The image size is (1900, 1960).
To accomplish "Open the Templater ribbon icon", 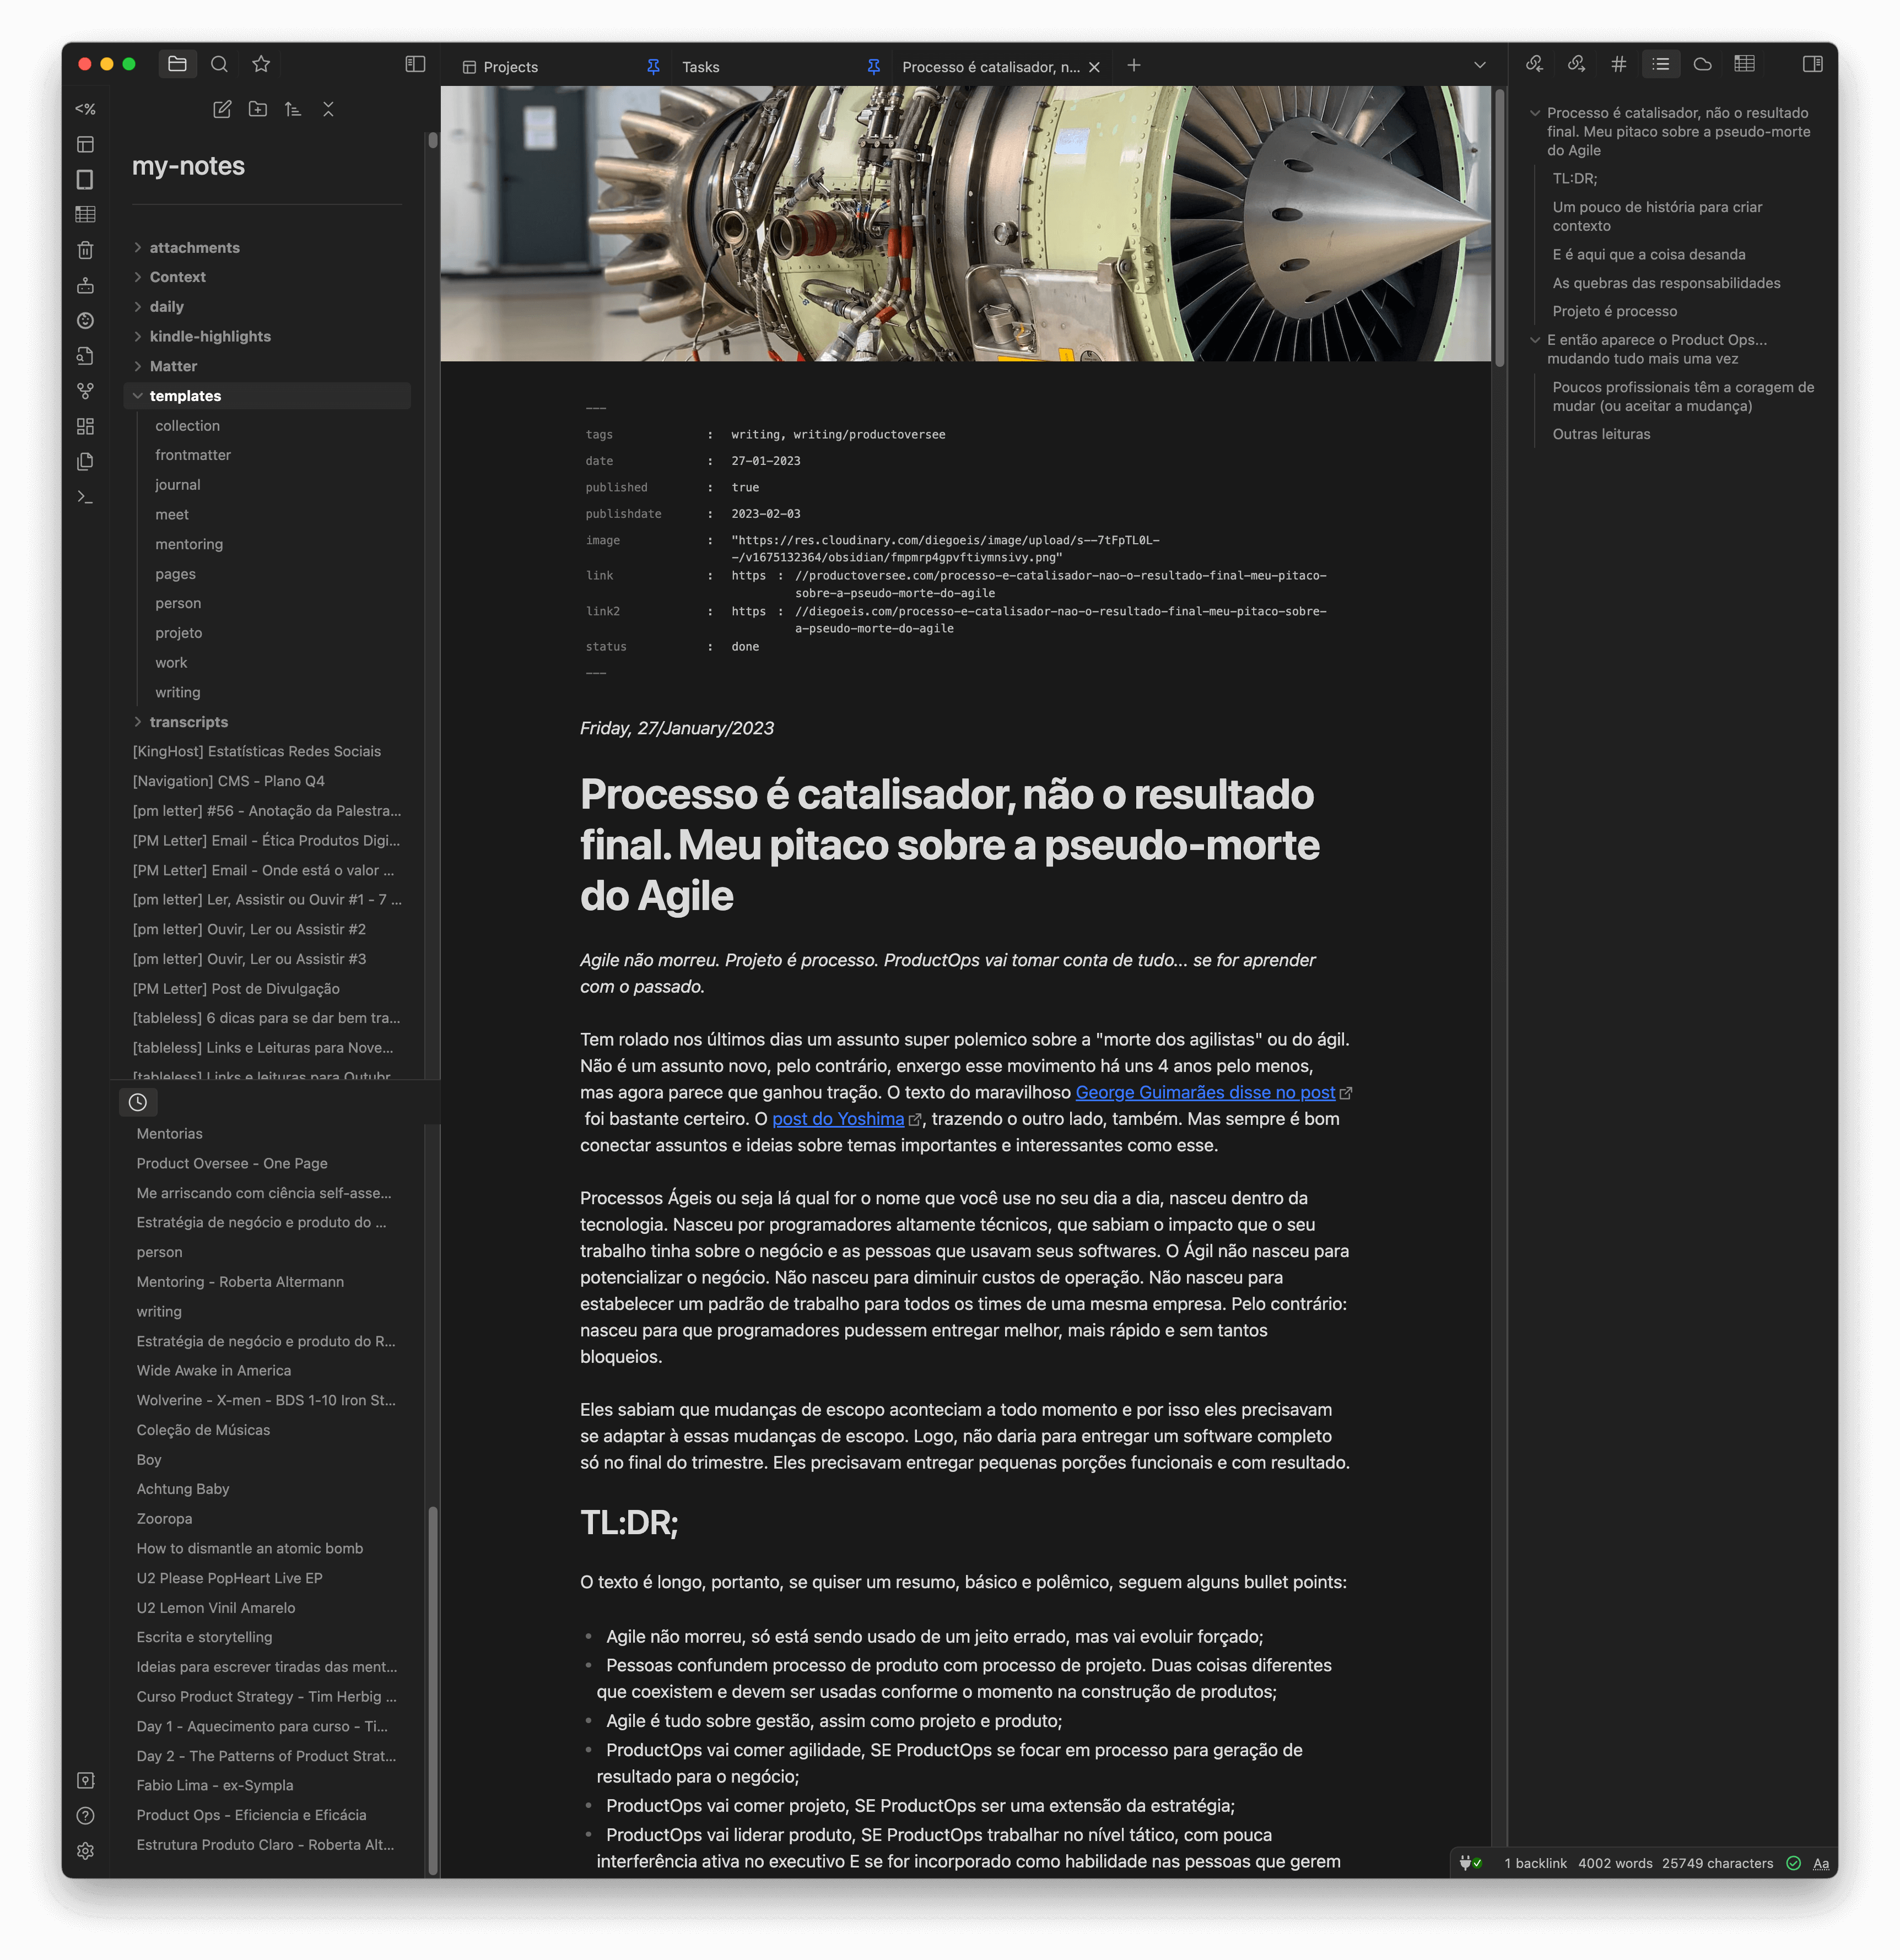I will (85, 109).
